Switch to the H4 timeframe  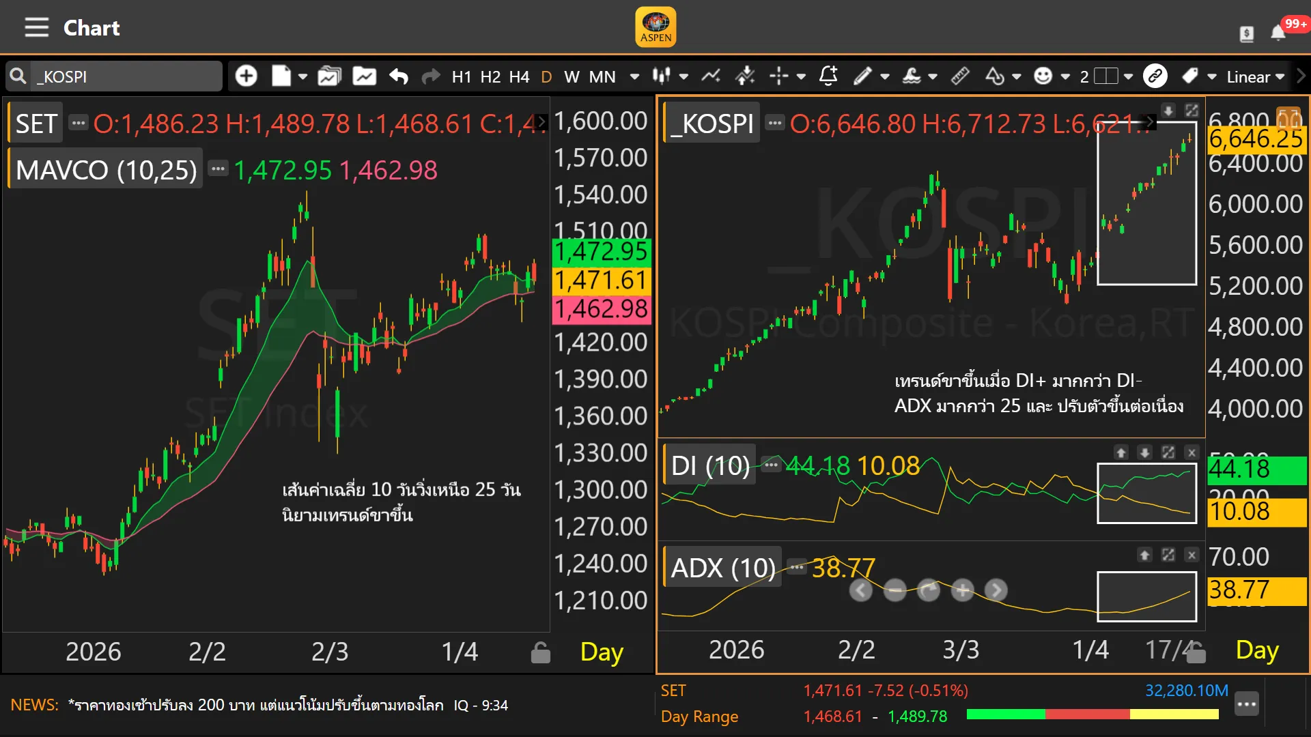[519, 76]
